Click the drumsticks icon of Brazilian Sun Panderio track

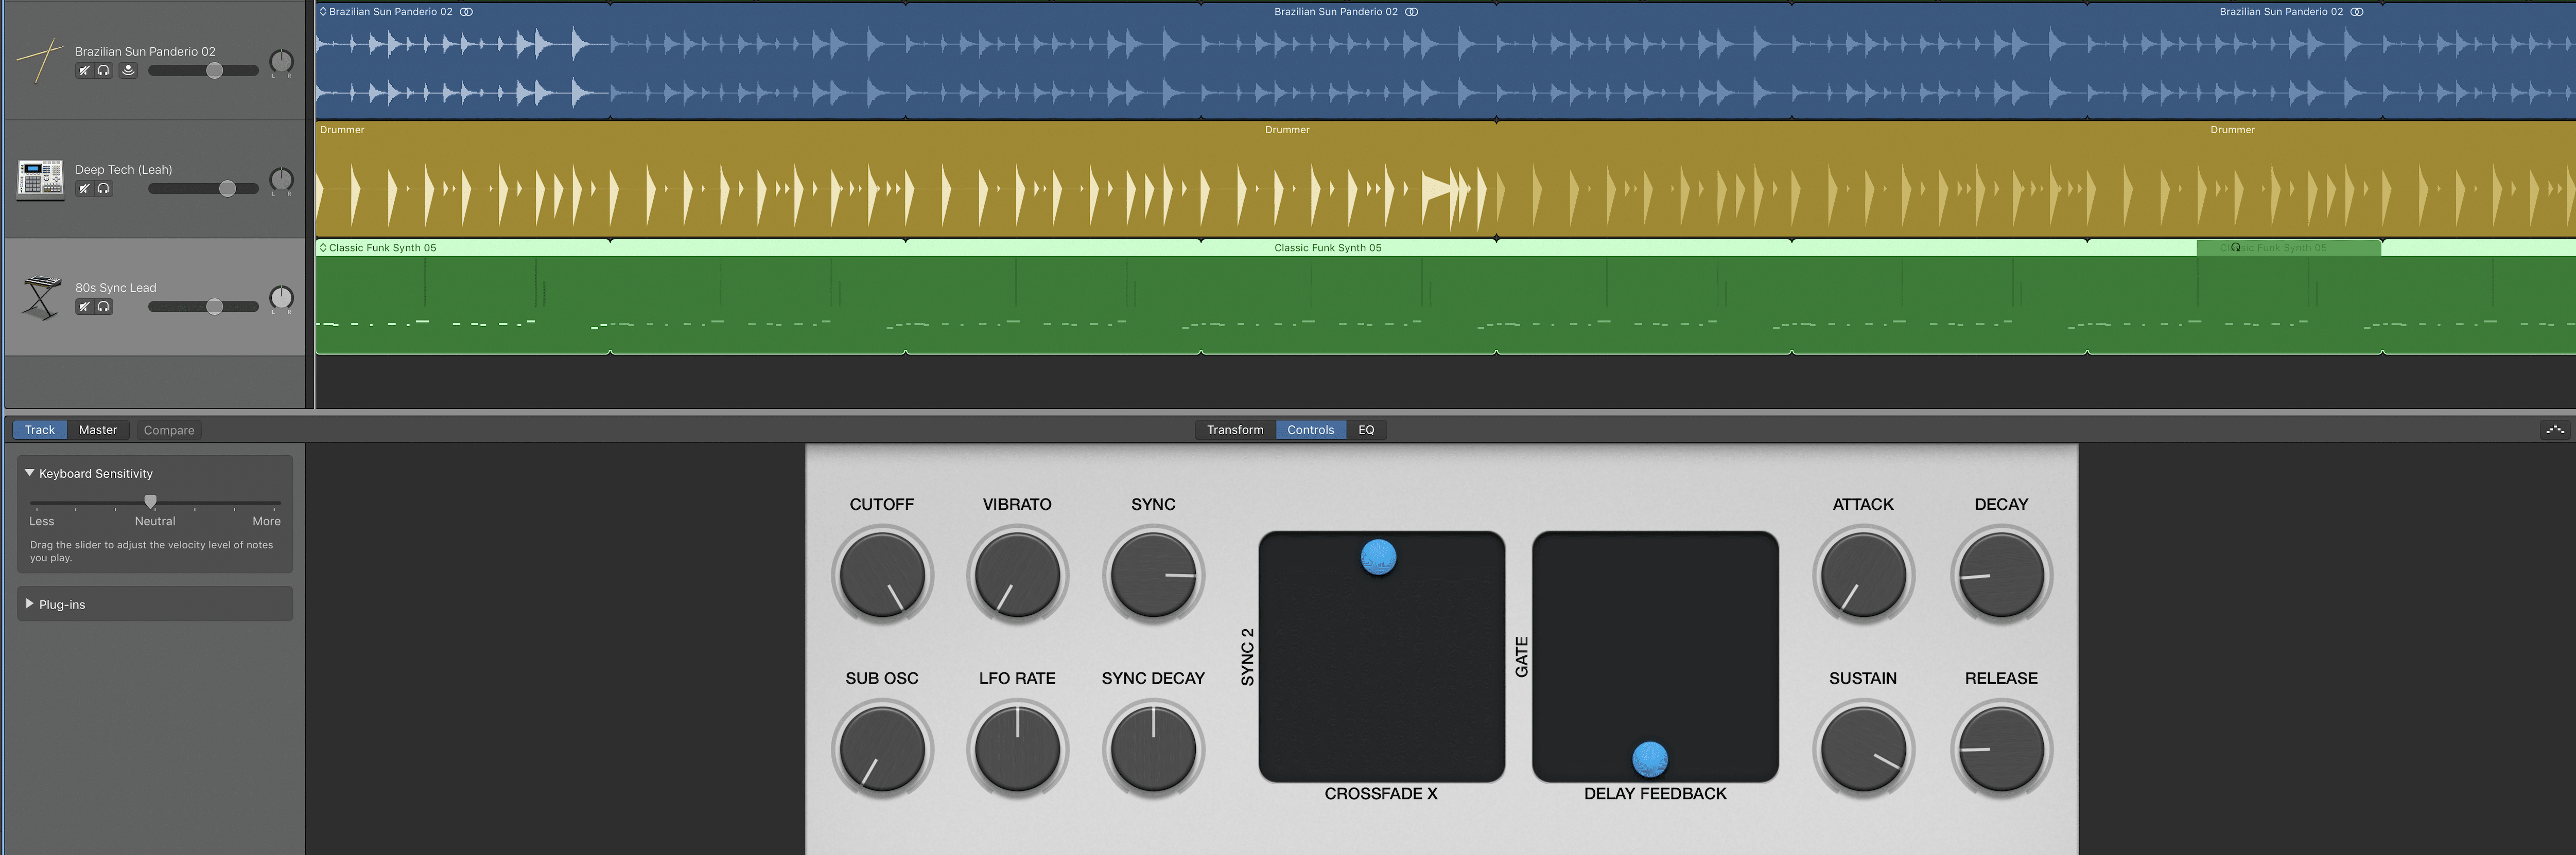click(40, 61)
